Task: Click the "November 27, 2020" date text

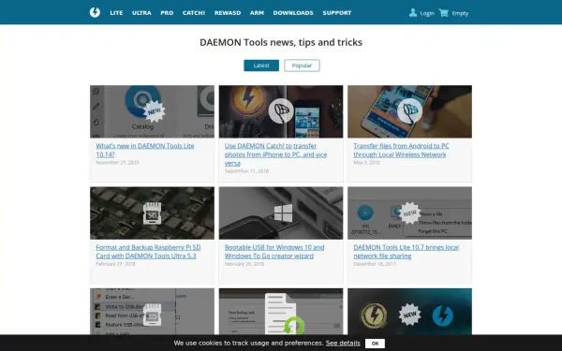Action: (117, 162)
